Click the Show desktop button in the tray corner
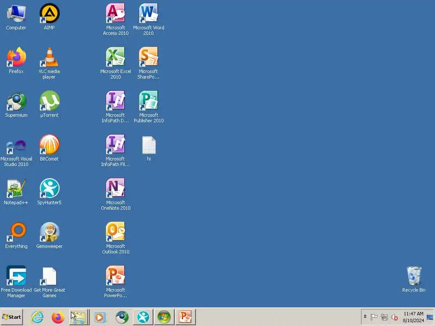 tap(430, 317)
